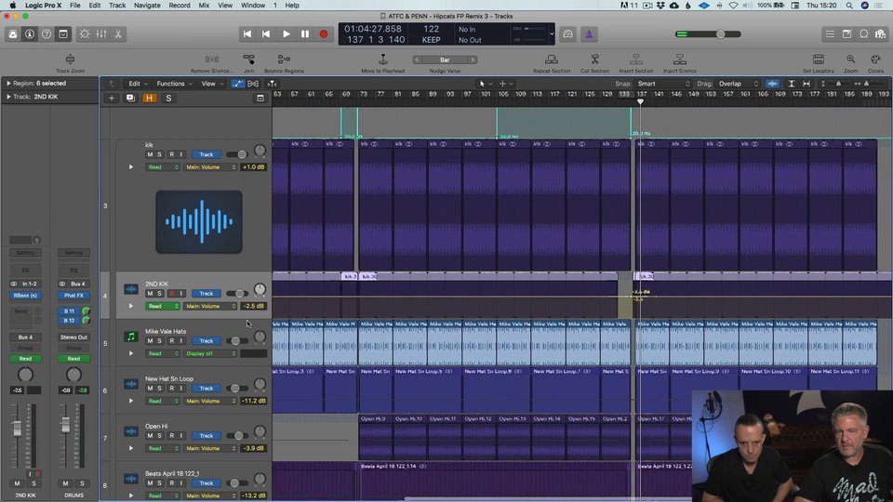
Task: Click the Pause transport button
Action: (305, 34)
